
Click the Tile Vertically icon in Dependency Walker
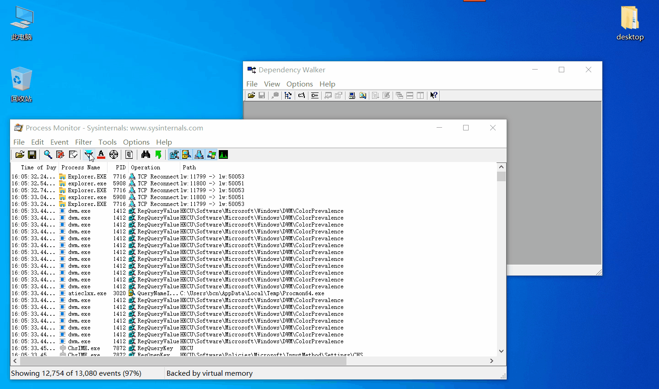point(421,96)
